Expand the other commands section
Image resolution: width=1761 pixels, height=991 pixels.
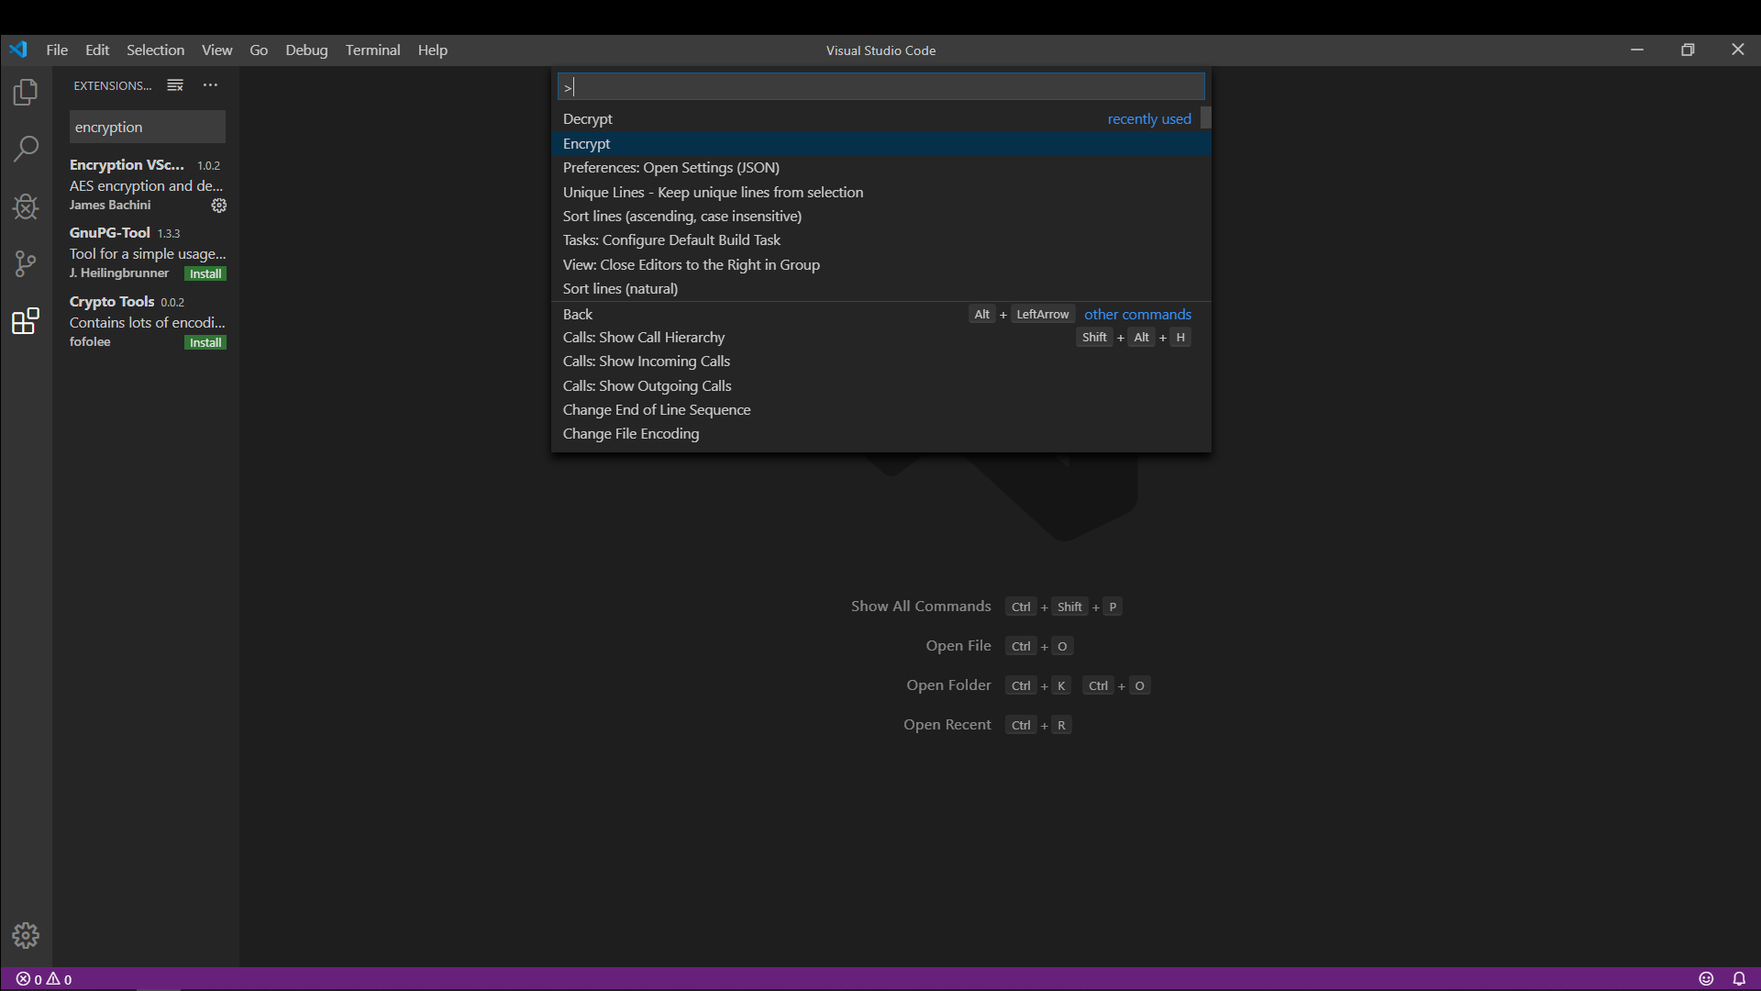coord(1138,314)
